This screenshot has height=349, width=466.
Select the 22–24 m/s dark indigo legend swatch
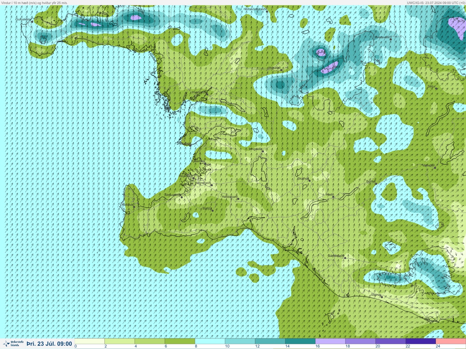point(420,341)
